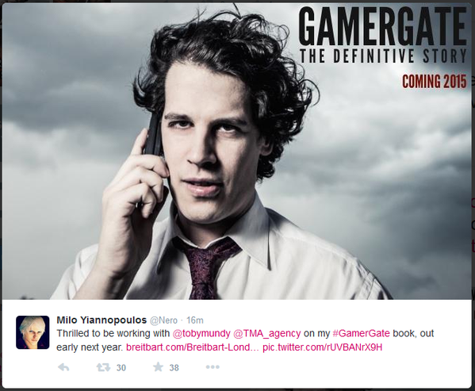The width and height of the screenshot is (475, 391).
Task: Click the favorite count 38
Action: tap(174, 368)
